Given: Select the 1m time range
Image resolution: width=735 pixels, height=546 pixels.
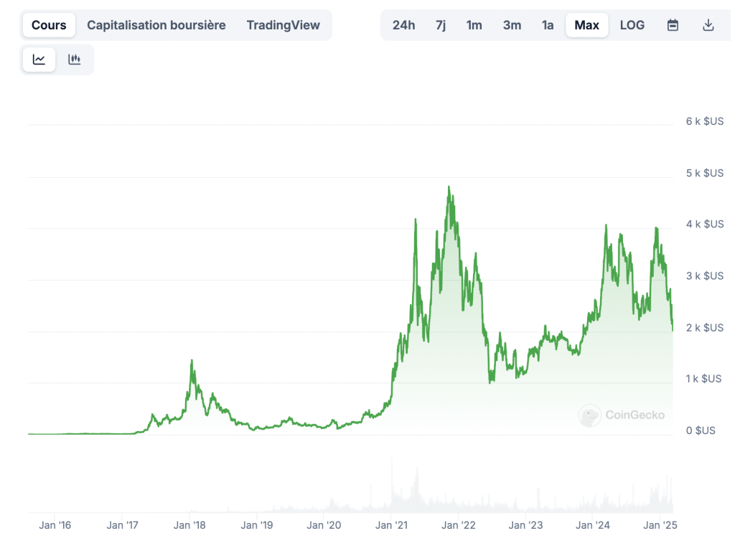Looking at the screenshot, I should 474,25.
